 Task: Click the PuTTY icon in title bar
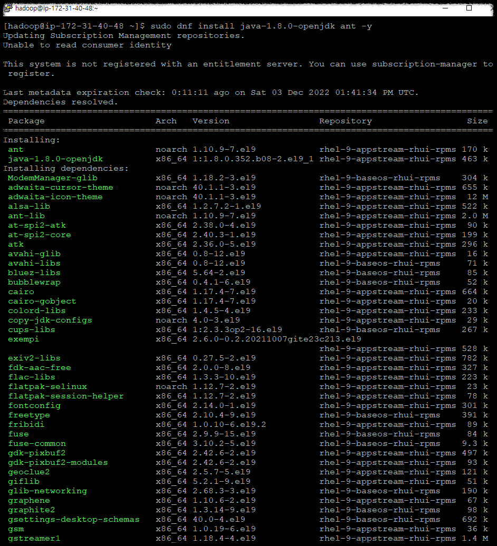[x=8, y=8]
